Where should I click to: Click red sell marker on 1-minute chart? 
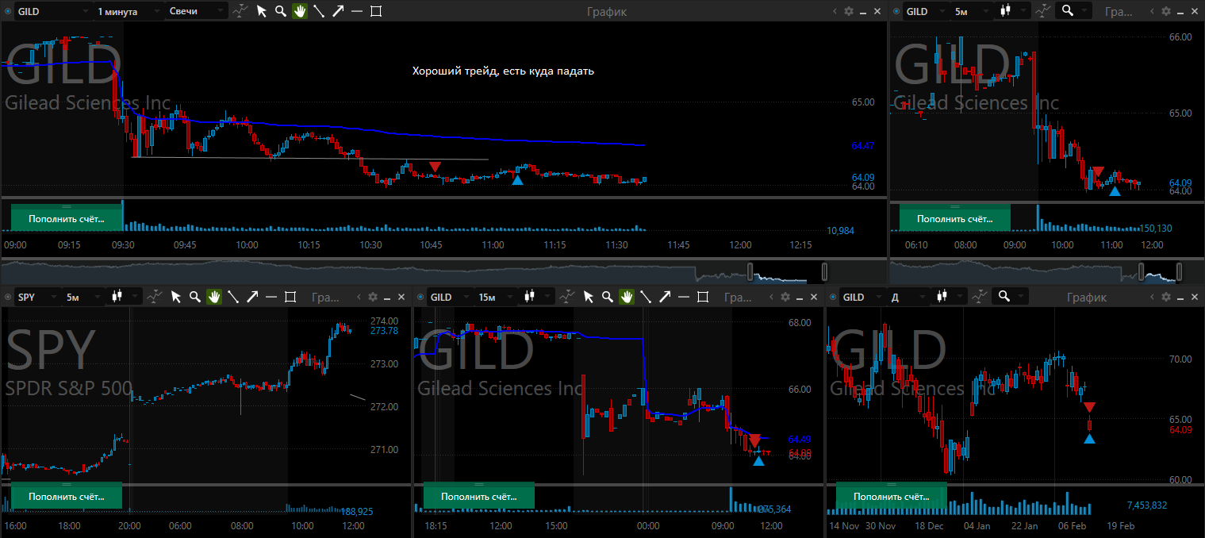pyautogui.click(x=435, y=167)
